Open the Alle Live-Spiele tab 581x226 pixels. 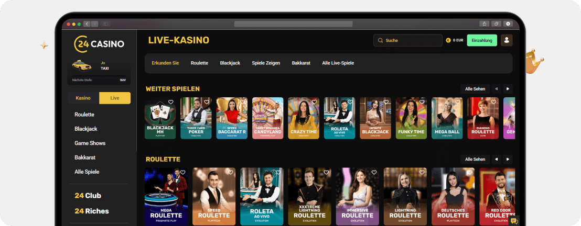[x=338, y=63]
